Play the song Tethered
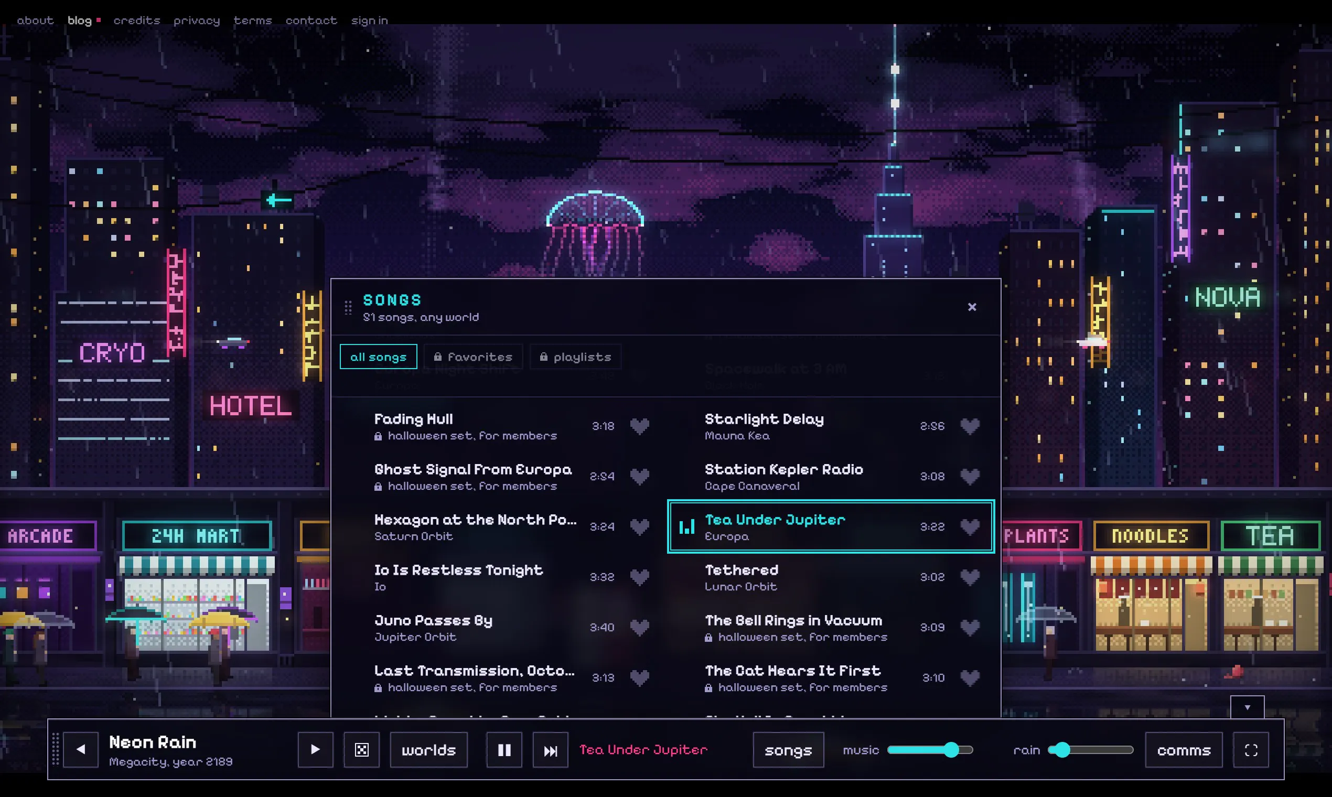This screenshot has width=1332, height=797. (x=830, y=577)
